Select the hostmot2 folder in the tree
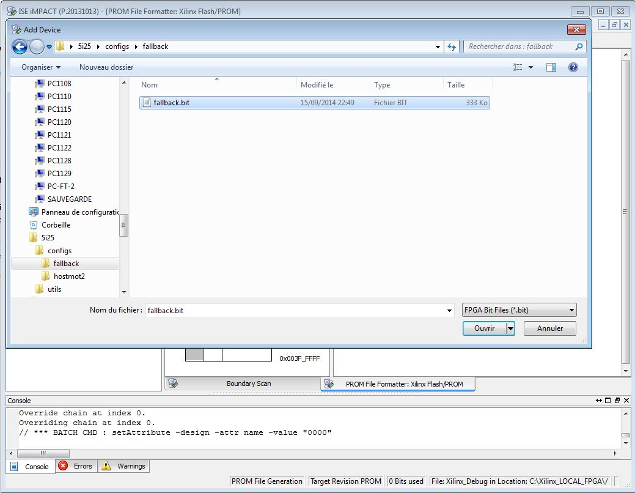The height and width of the screenshot is (493, 635). [x=69, y=276]
